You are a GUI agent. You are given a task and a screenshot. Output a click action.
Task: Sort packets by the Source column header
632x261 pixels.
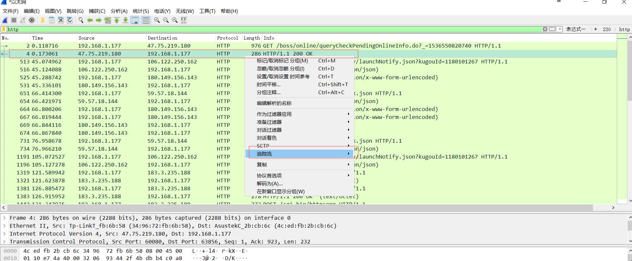tap(111, 38)
